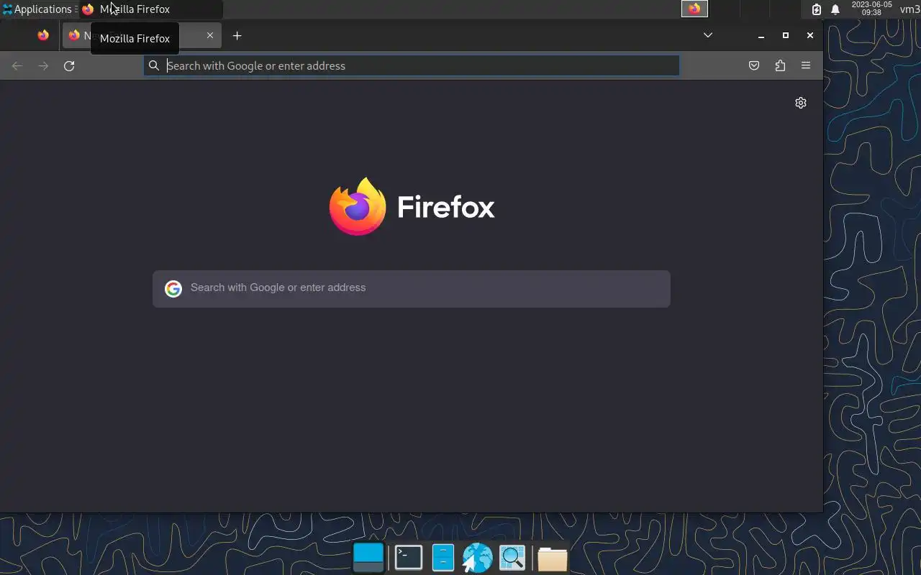
Task: Save page to Pocket
Action: 754,66
